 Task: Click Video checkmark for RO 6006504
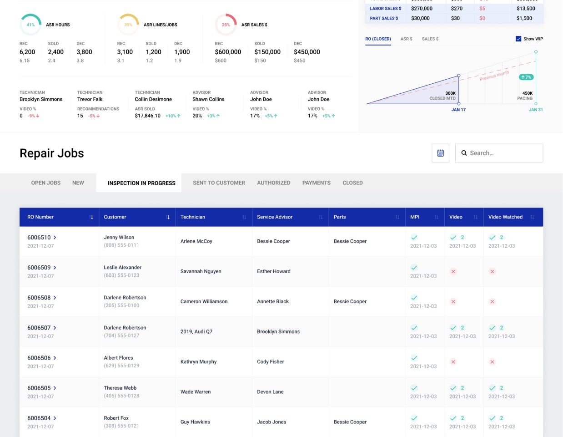[x=453, y=418]
